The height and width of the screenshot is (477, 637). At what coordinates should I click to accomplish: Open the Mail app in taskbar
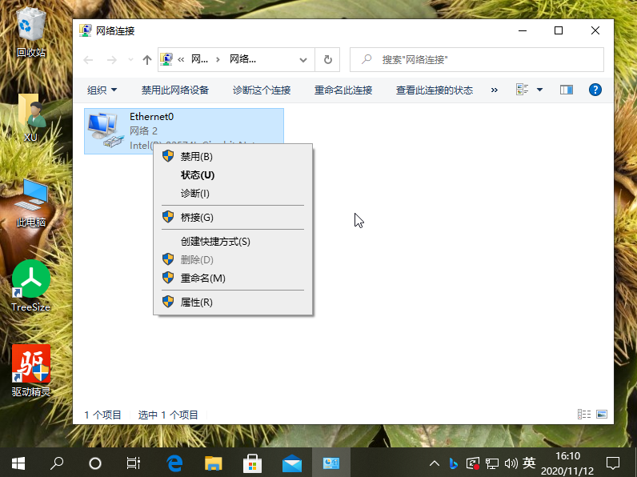pos(292,463)
